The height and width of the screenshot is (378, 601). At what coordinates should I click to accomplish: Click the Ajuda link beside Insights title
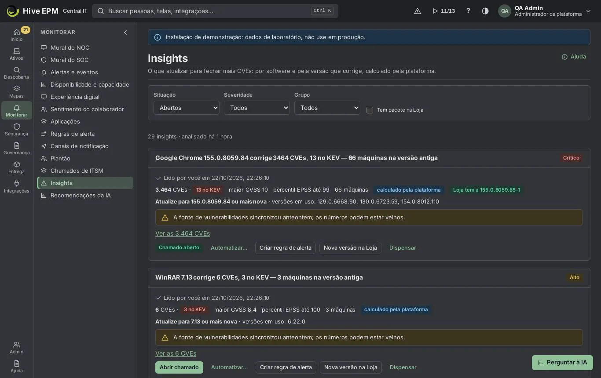[x=574, y=57]
